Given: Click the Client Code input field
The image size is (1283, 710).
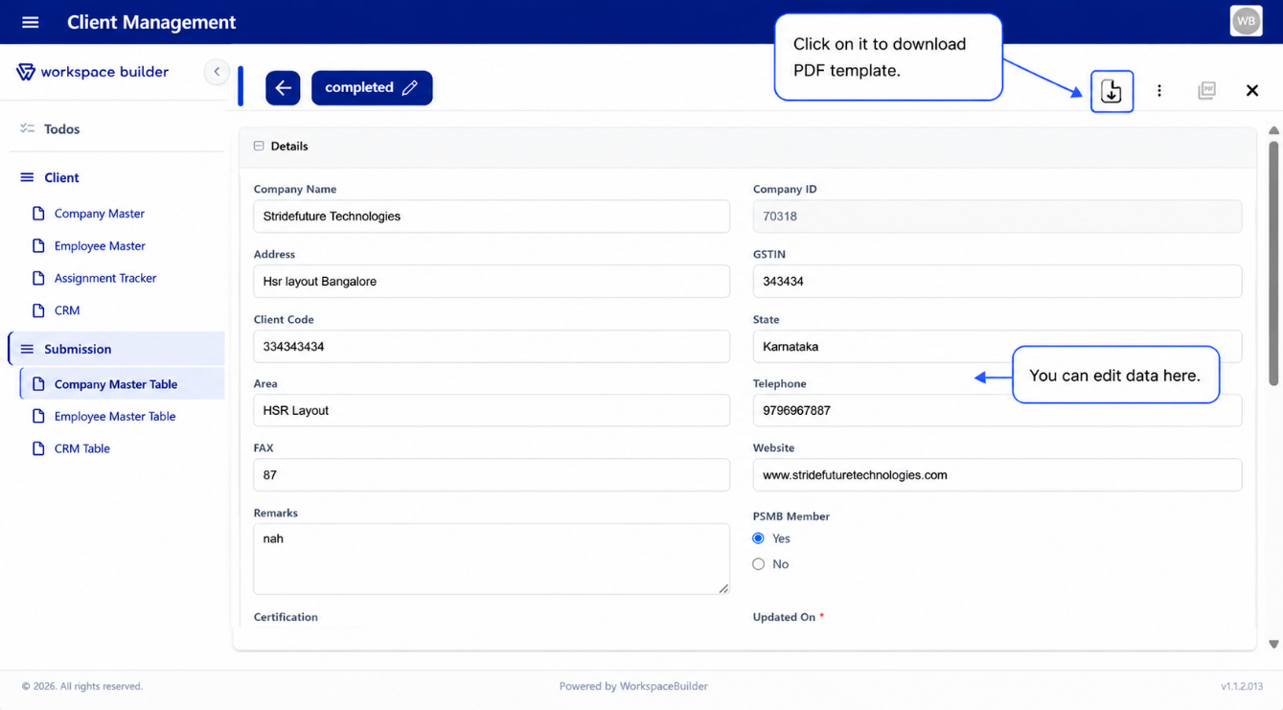Looking at the screenshot, I should 492,347.
